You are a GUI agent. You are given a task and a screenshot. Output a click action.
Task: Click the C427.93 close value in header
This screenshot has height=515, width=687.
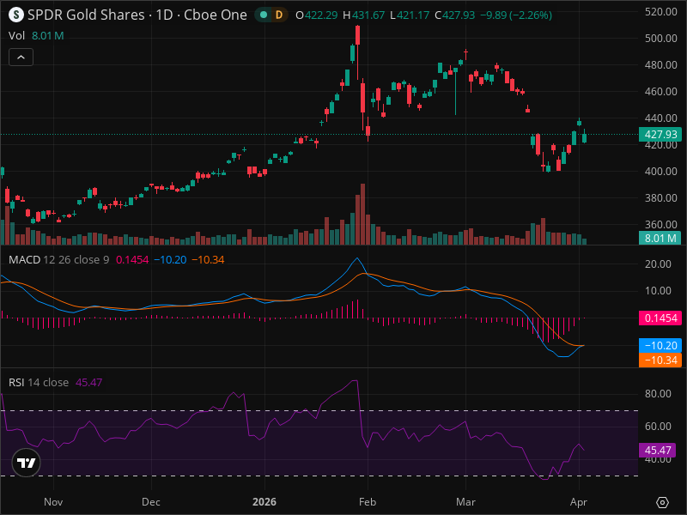[x=455, y=15]
